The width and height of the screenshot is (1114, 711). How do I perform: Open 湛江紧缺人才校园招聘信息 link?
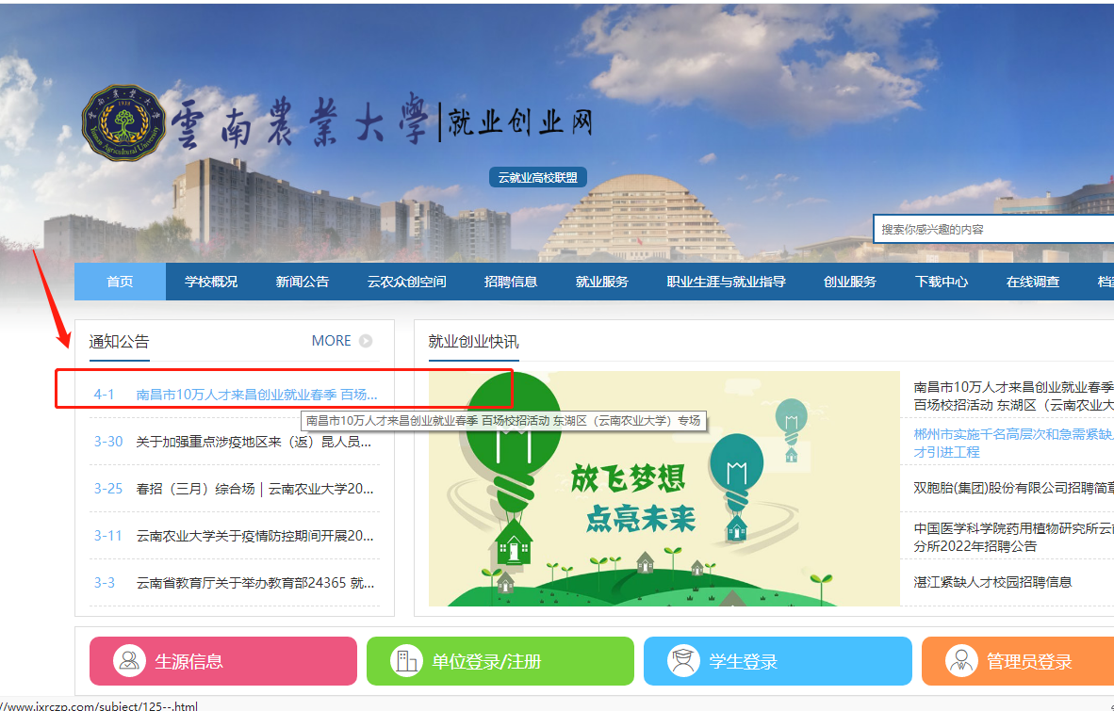click(x=992, y=582)
